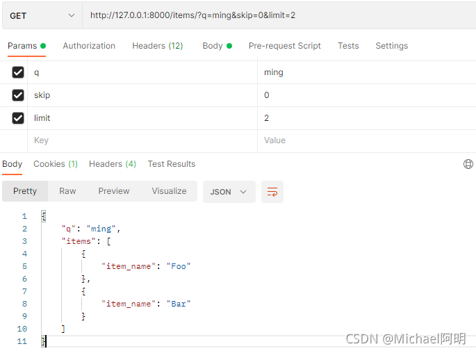The height and width of the screenshot is (351, 476).
Task: Click the skip key cell
Action: (x=142, y=95)
